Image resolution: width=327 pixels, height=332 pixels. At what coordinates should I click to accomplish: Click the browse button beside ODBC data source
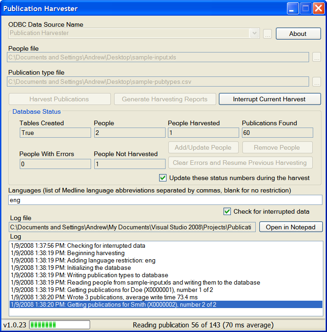[x=267, y=34]
